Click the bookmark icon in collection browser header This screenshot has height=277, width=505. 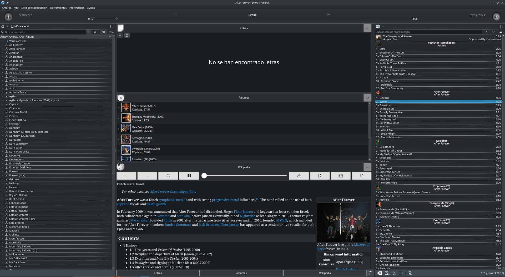tap(111, 26)
